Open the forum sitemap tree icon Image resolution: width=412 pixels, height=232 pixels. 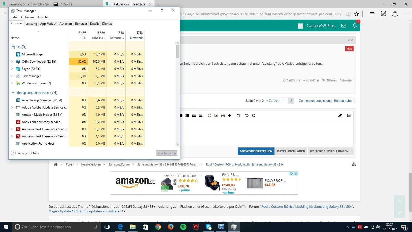coord(354,164)
